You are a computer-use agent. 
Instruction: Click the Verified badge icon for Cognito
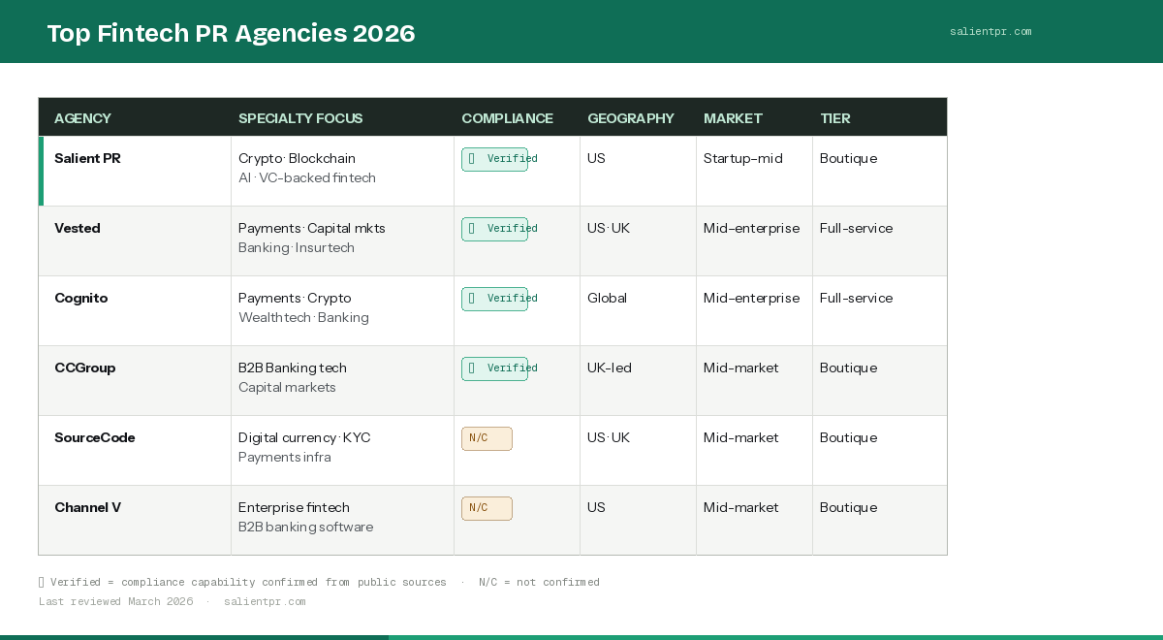tap(472, 298)
